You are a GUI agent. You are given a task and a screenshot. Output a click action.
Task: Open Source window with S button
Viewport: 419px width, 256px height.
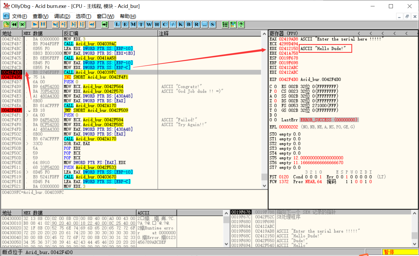[212, 25]
